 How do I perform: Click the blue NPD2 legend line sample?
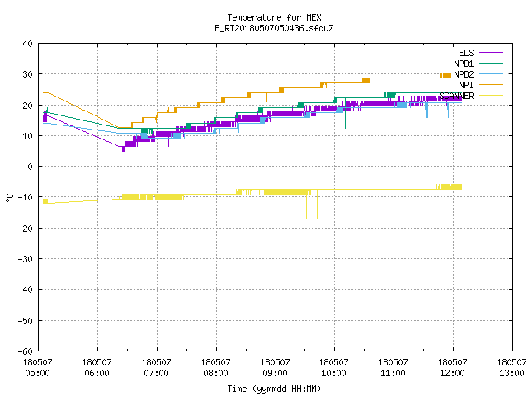point(491,73)
